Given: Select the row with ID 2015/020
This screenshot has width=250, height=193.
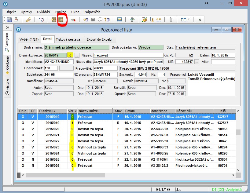Looking at the screenshot, I should (127, 129).
